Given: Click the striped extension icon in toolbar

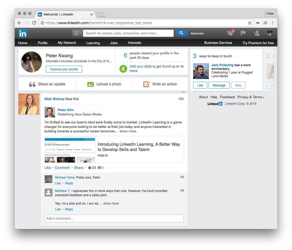Looking at the screenshot, I should pyautogui.click(x=265, y=23).
